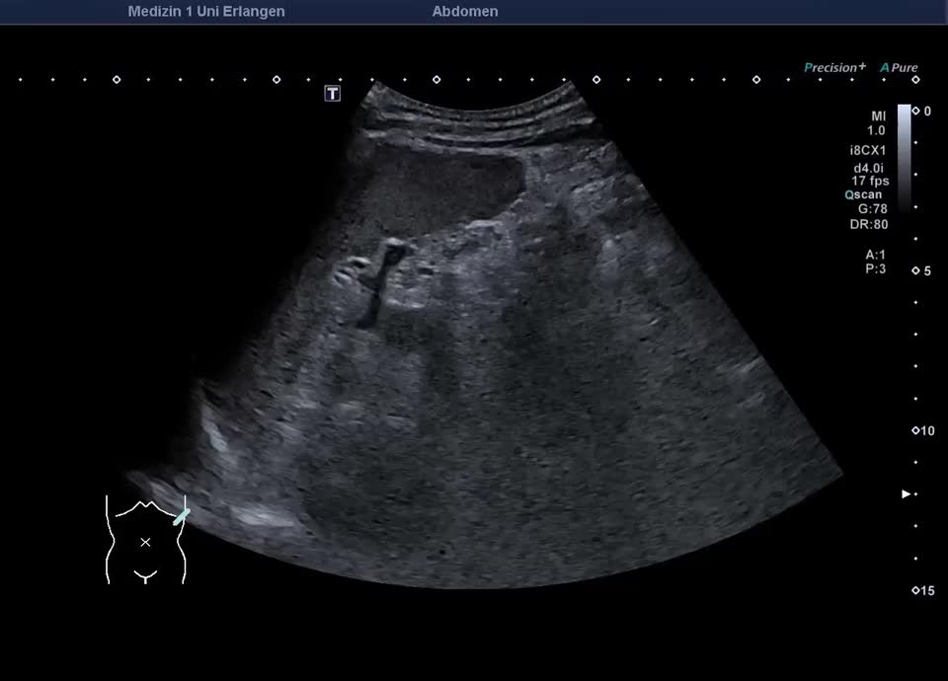948x681 pixels.
Task: Click the focus position arrow marker
Action: 907,493
